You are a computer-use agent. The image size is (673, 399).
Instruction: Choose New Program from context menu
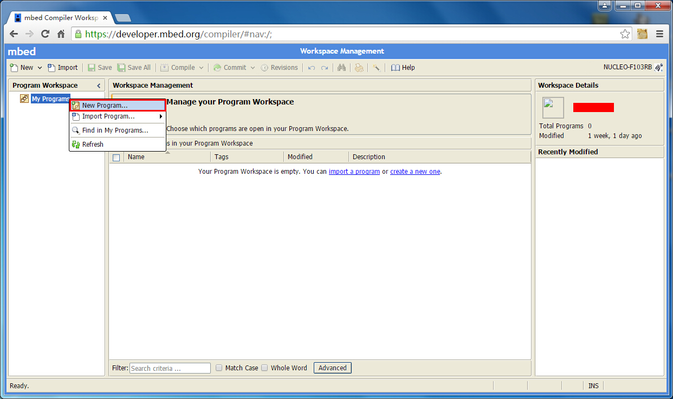[x=105, y=106]
